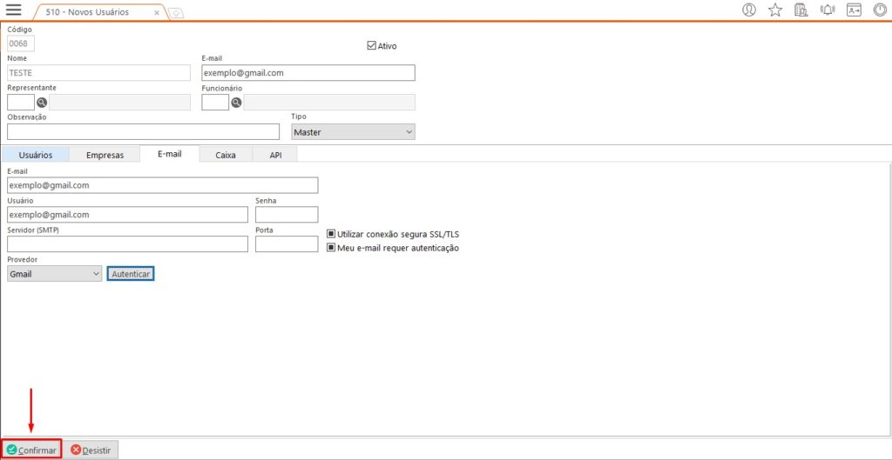Open the company buildings icon
892x460 pixels.
[801, 10]
